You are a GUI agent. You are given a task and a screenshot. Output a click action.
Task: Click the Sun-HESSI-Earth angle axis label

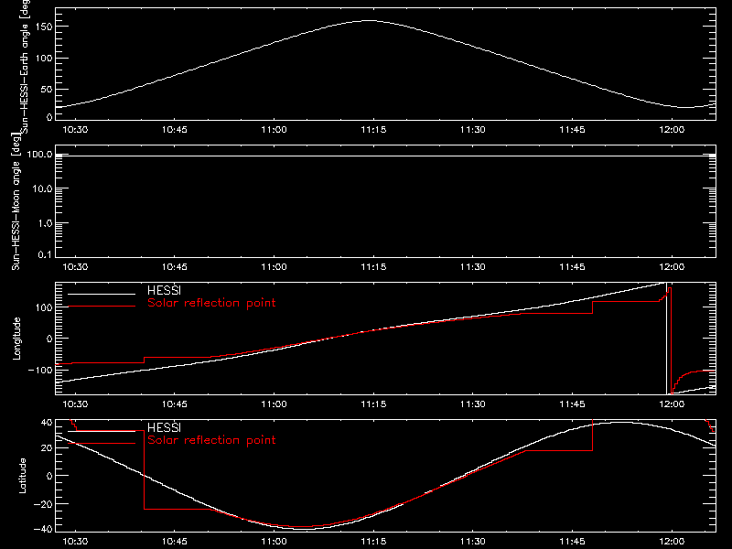tap(25, 66)
